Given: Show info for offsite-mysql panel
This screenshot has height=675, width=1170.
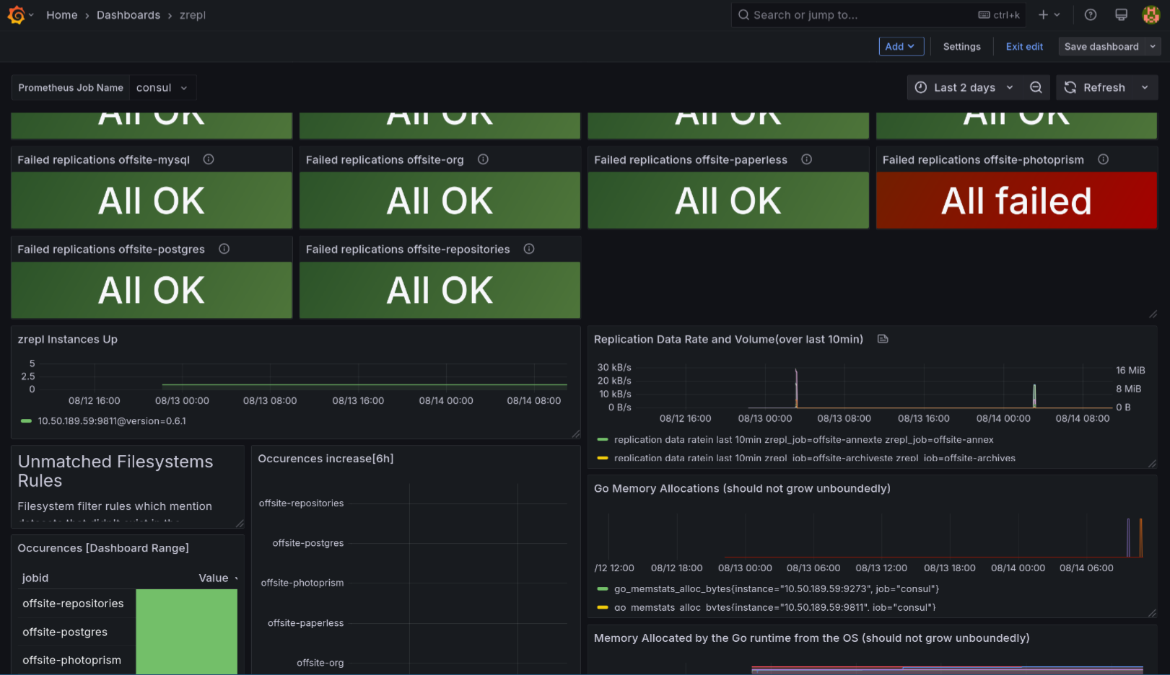Looking at the screenshot, I should 209,159.
